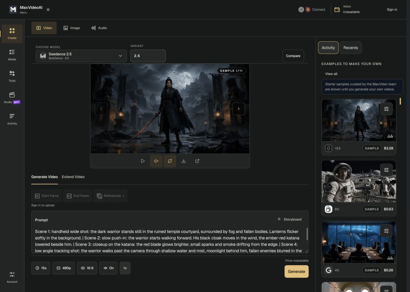
Task: Open Activity in the left sidebar
Action: (12, 119)
